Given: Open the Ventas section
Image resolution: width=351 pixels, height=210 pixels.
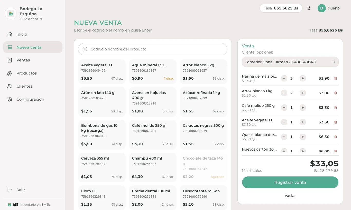Looking at the screenshot, I should 33,60.
